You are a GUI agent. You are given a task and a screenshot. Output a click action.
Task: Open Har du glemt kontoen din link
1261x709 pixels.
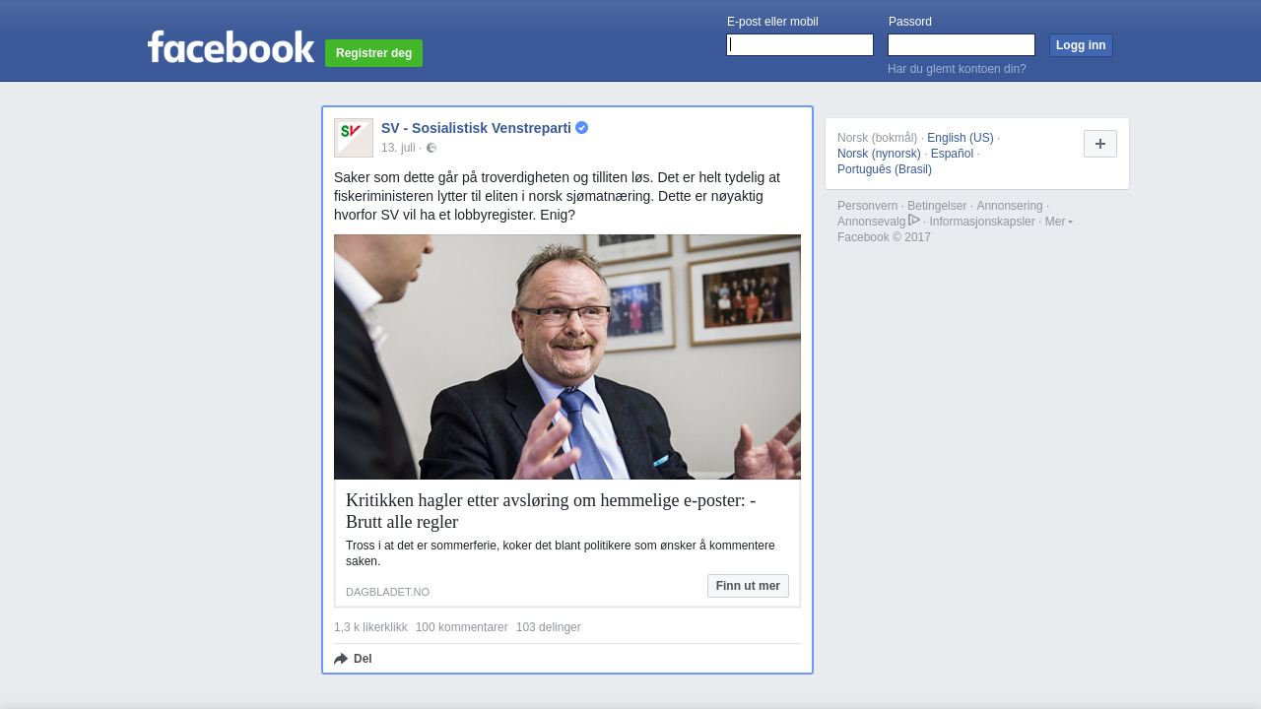[957, 69]
